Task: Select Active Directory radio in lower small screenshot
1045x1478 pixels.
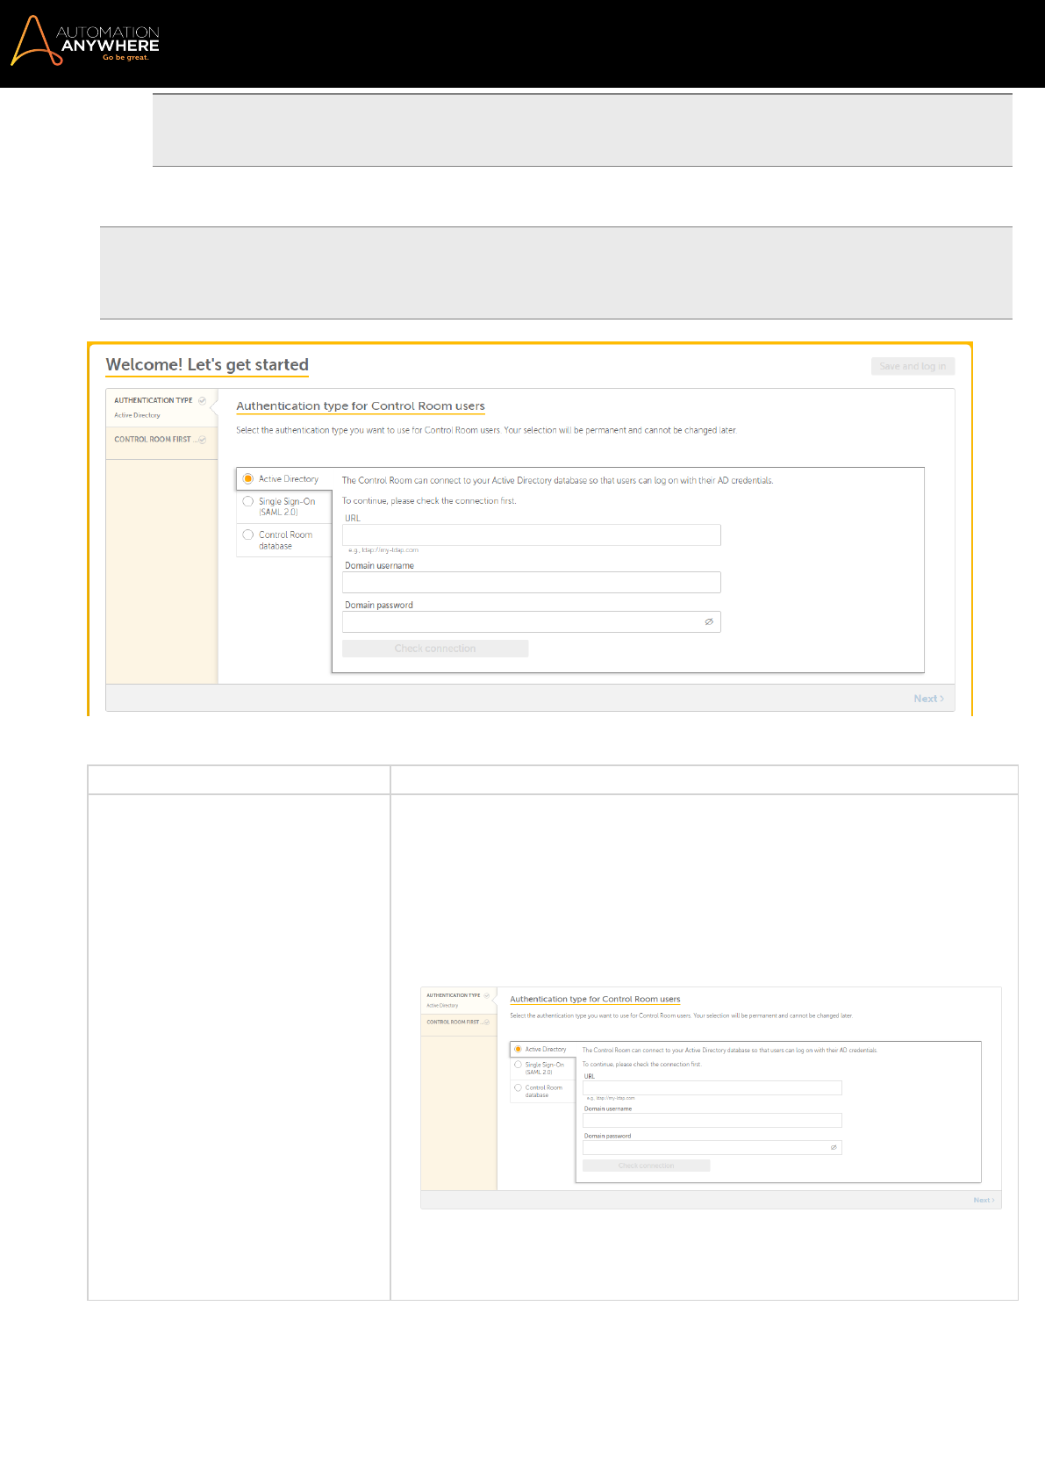Action: point(518,1049)
